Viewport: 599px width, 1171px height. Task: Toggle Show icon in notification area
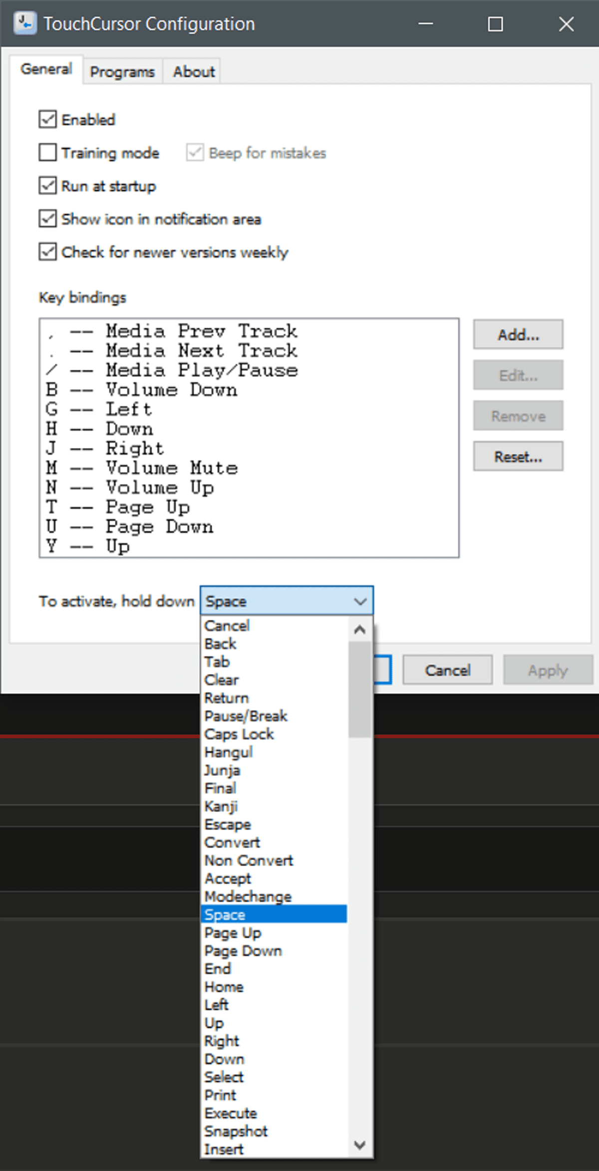(48, 219)
